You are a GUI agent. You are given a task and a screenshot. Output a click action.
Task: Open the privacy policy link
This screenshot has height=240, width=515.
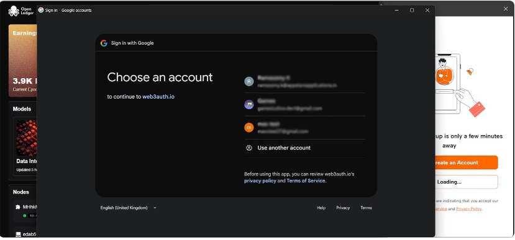pos(260,180)
